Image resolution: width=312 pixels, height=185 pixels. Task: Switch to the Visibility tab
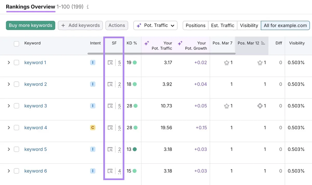[249, 25]
